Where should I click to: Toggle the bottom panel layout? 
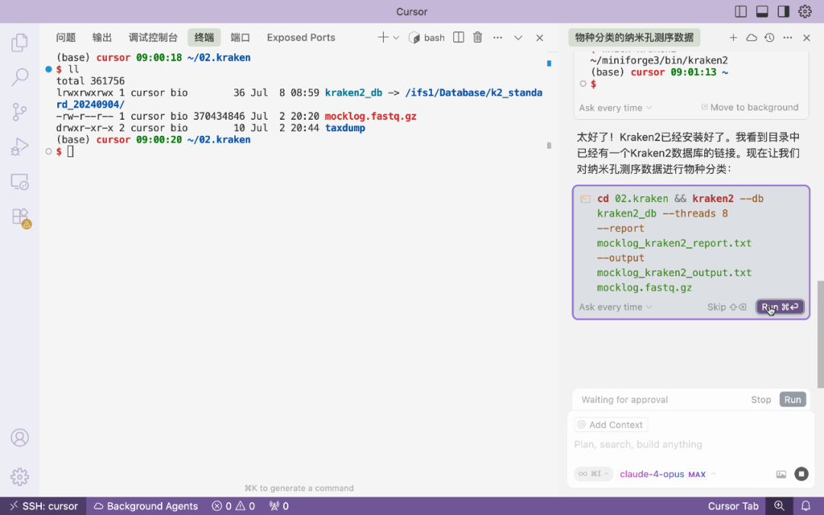[x=762, y=11]
